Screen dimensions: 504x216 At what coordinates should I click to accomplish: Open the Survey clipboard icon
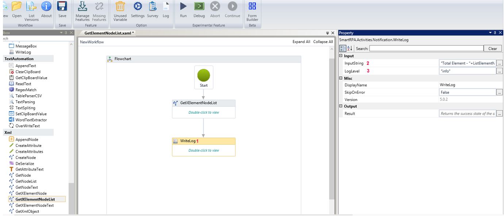point(153,7)
